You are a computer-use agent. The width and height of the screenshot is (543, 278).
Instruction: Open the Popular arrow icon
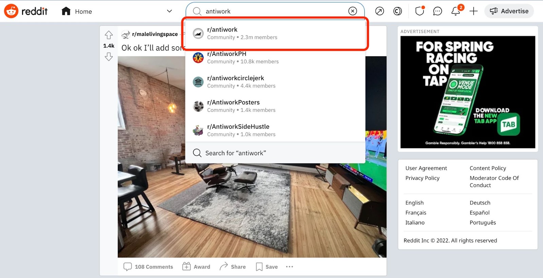pos(379,11)
